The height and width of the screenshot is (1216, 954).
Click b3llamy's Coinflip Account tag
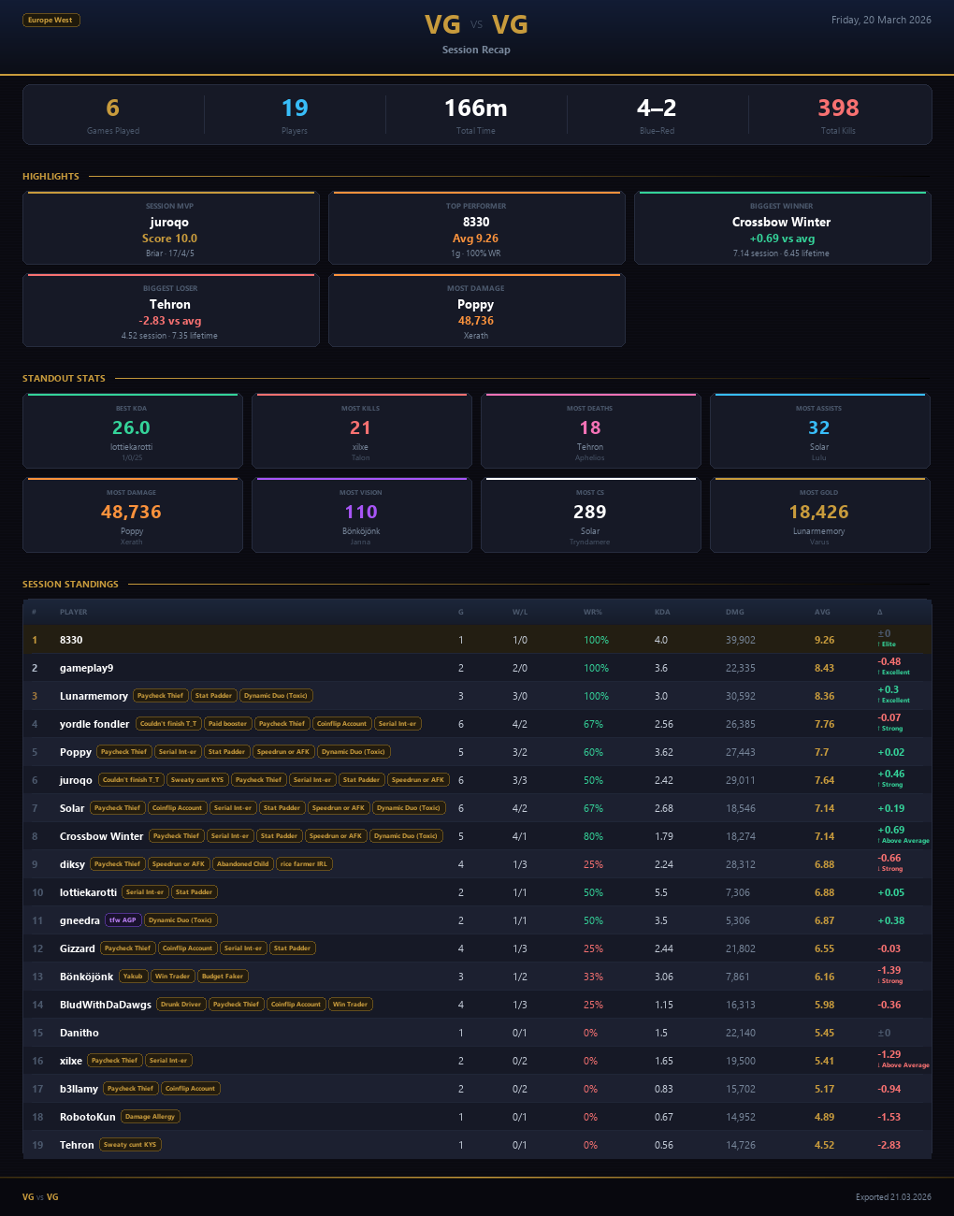click(191, 1089)
